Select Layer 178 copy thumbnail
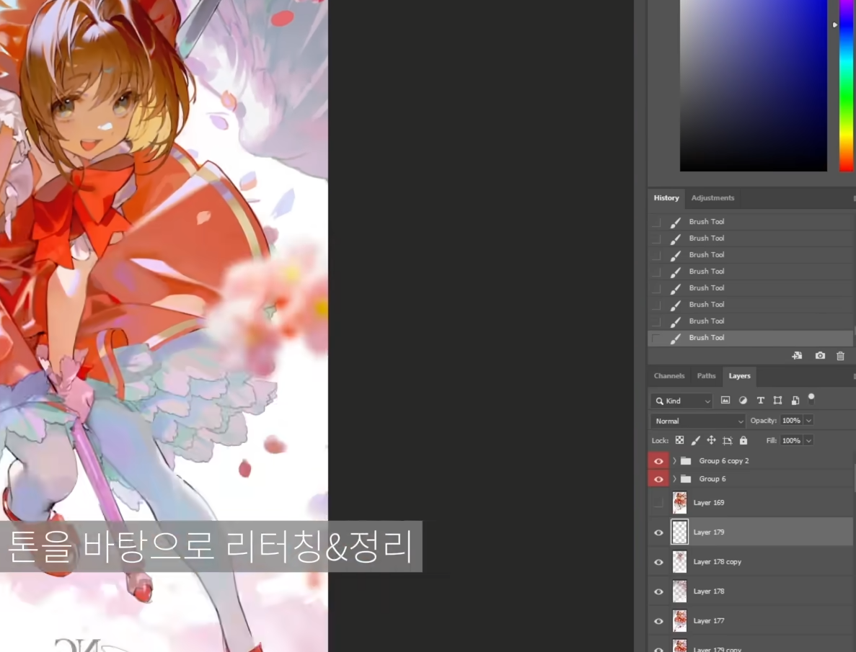Screen dimensions: 856x652 [x=679, y=562]
